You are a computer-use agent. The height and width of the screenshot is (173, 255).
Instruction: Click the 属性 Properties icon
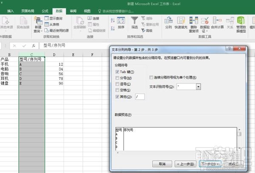point(90,24)
